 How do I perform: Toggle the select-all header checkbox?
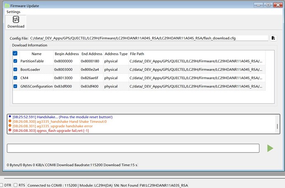pyautogui.click(x=15, y=54)
